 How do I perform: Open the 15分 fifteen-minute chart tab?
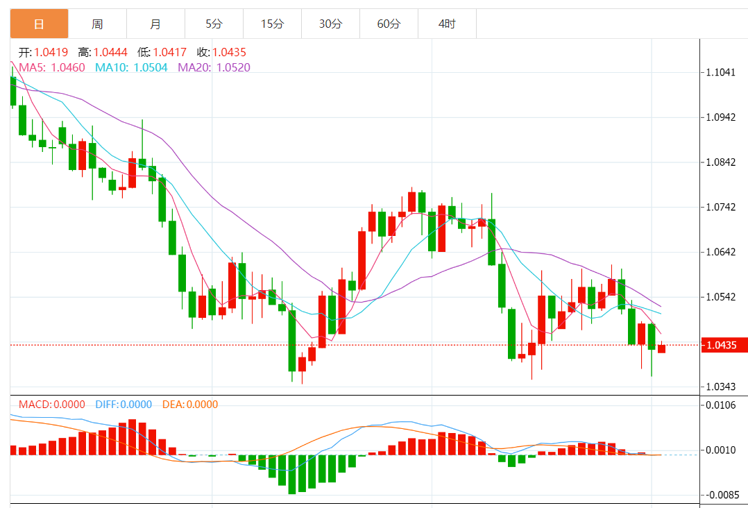pyautogui.click(x=272, y=24)
